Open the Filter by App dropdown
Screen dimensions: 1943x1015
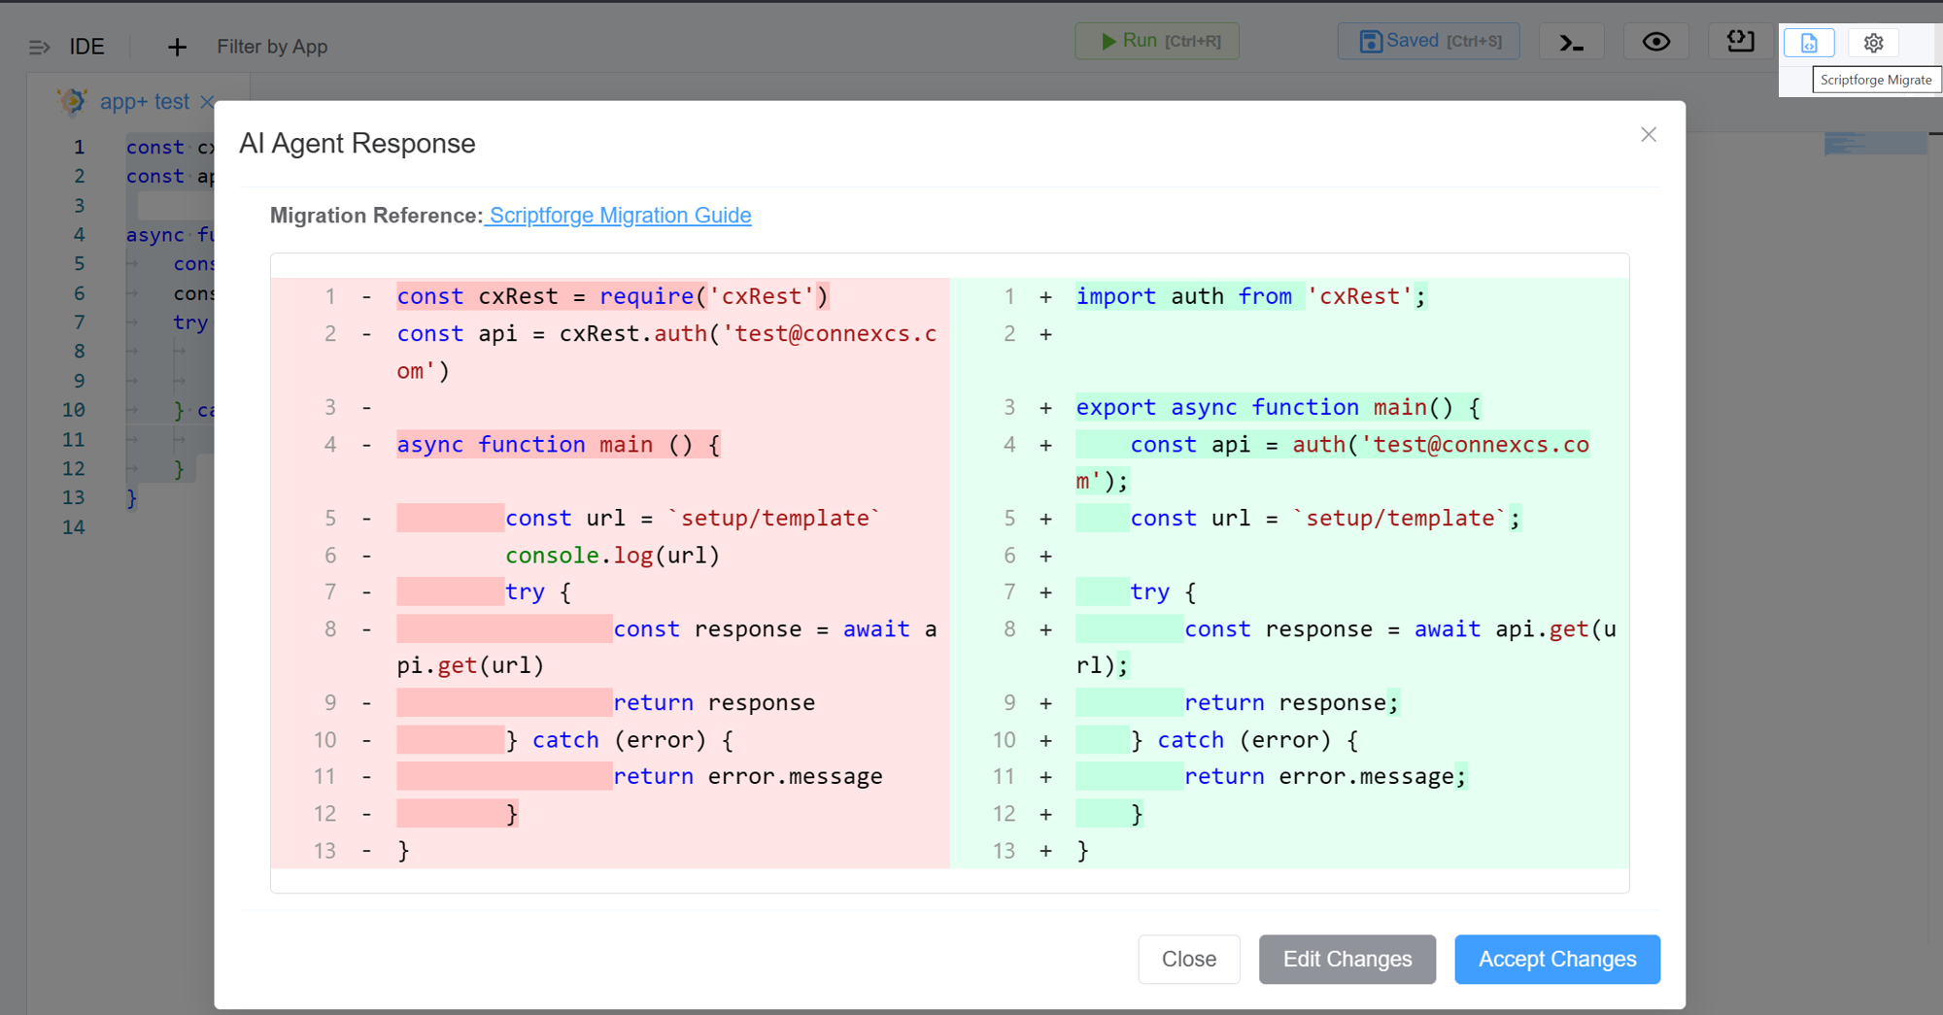point(272,47)
